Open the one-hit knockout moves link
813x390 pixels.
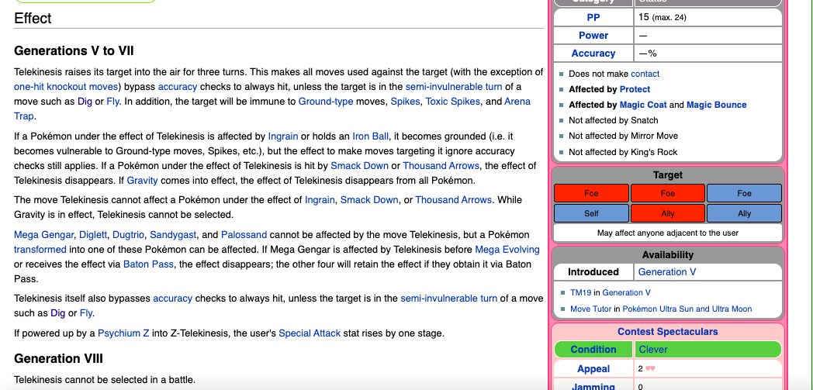66,87
